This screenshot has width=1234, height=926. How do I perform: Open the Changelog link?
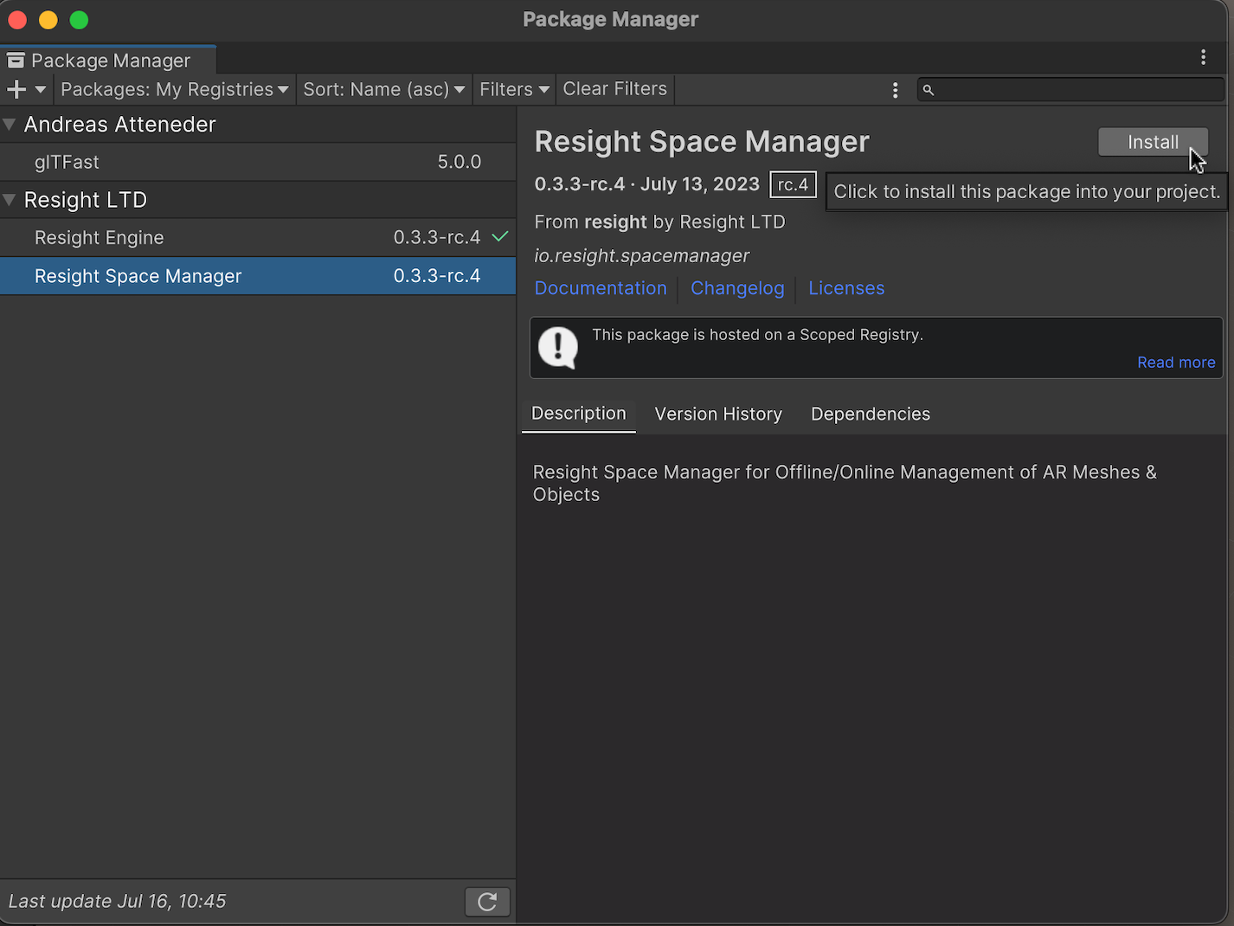(737, 288)
